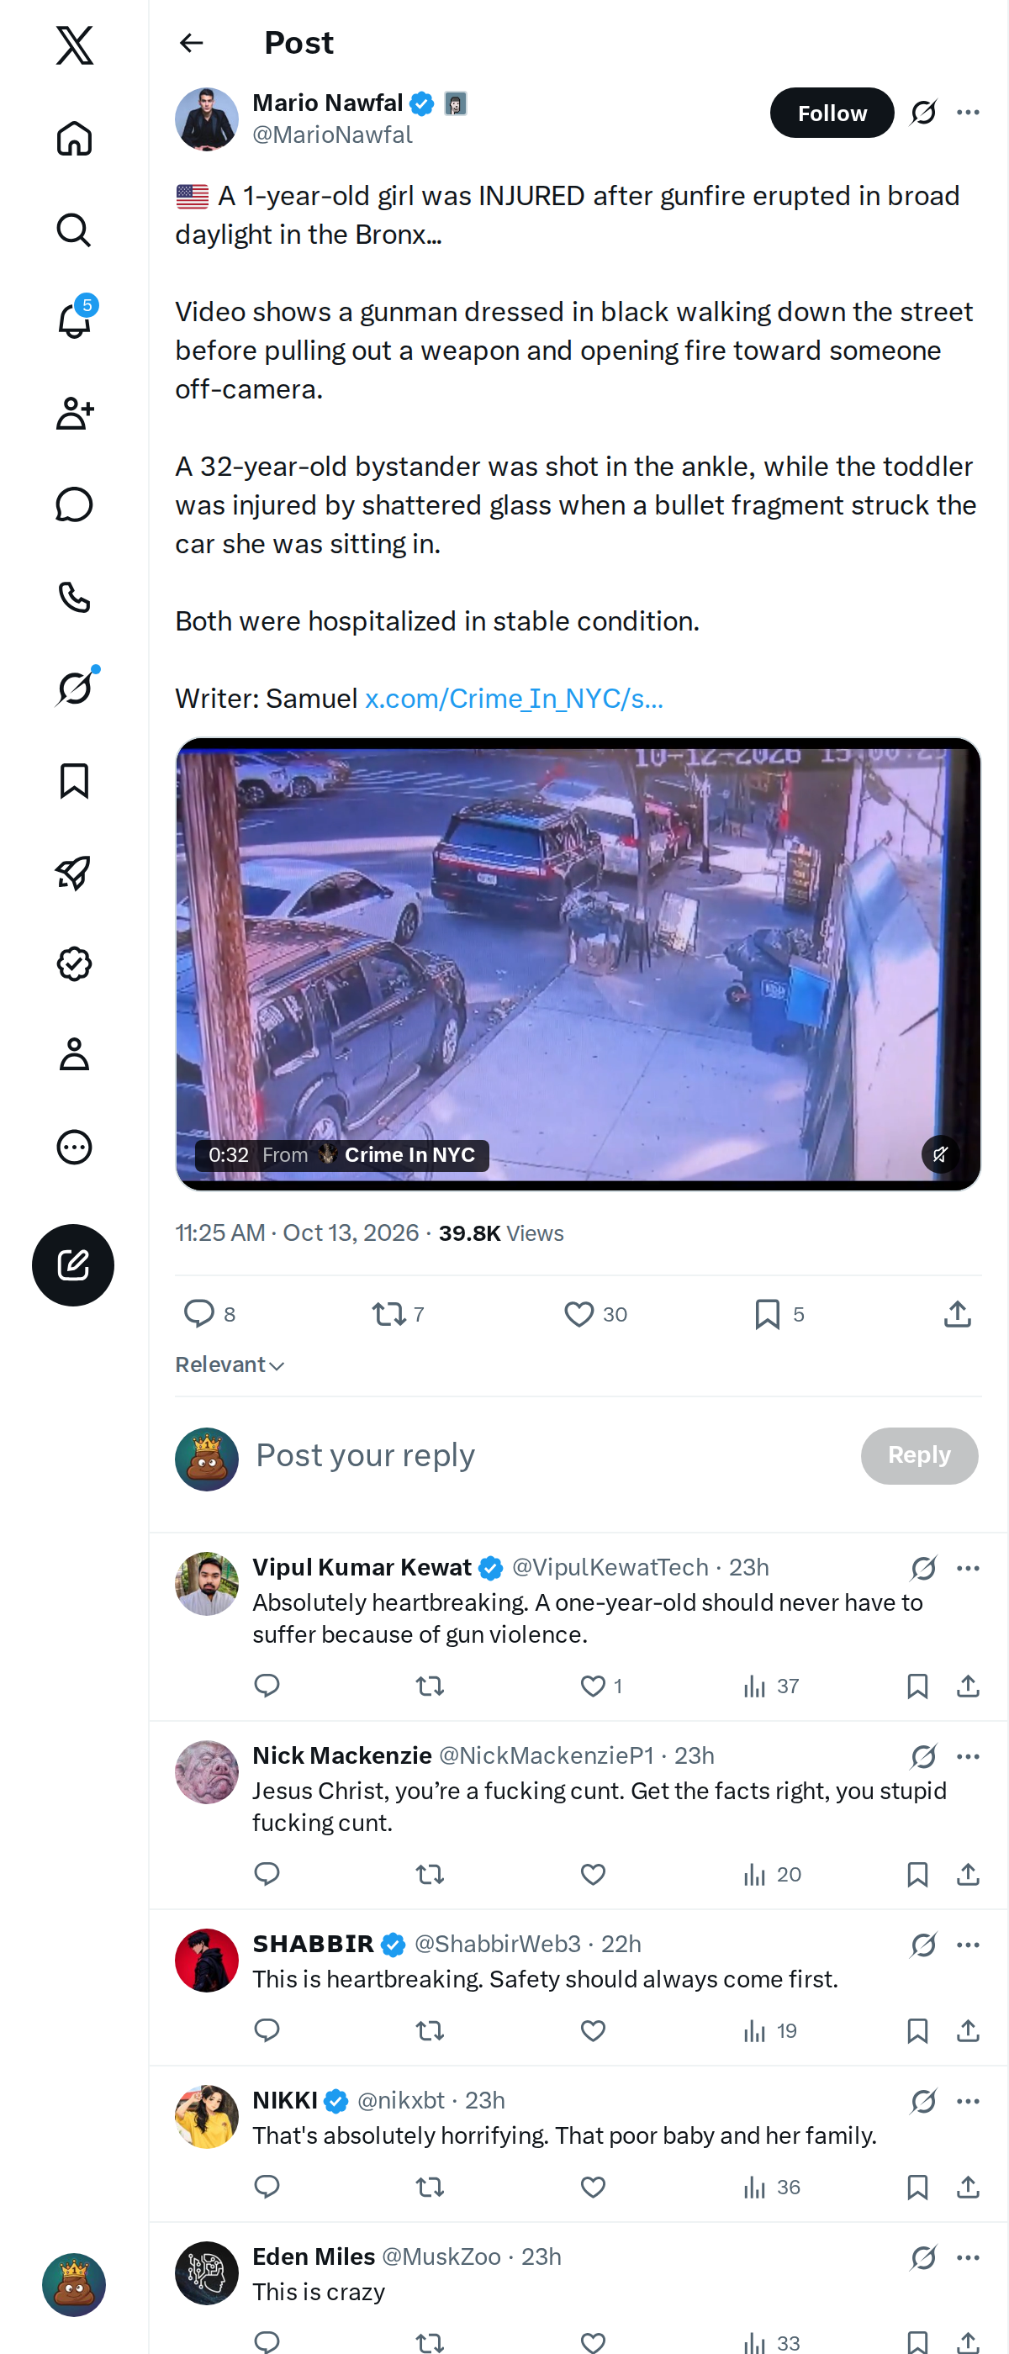
Task: Open the Grok icon in sidebar
Action: point(74,688)
